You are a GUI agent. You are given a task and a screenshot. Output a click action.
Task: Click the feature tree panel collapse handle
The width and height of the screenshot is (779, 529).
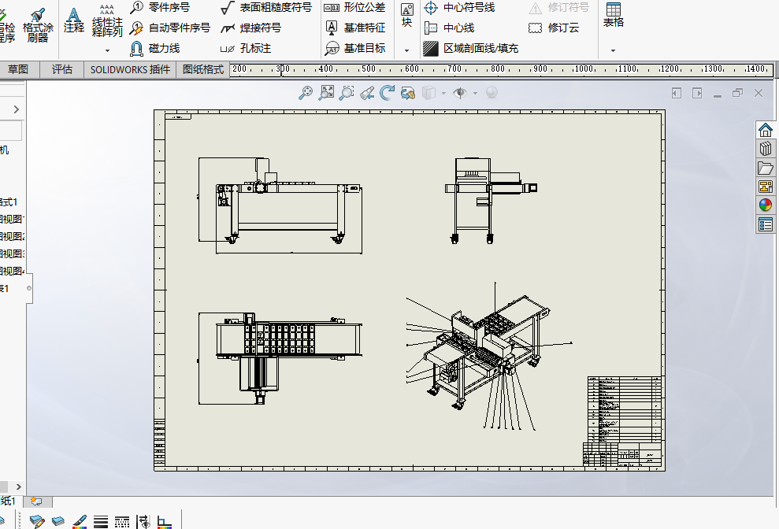[29, 288]
